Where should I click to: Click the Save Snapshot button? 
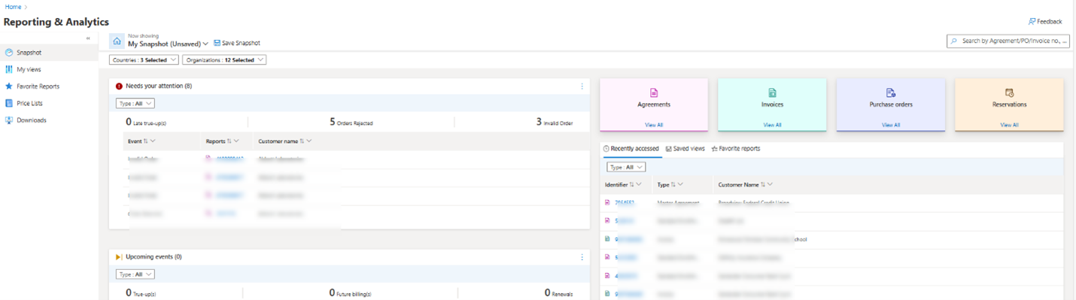[237, 44]
